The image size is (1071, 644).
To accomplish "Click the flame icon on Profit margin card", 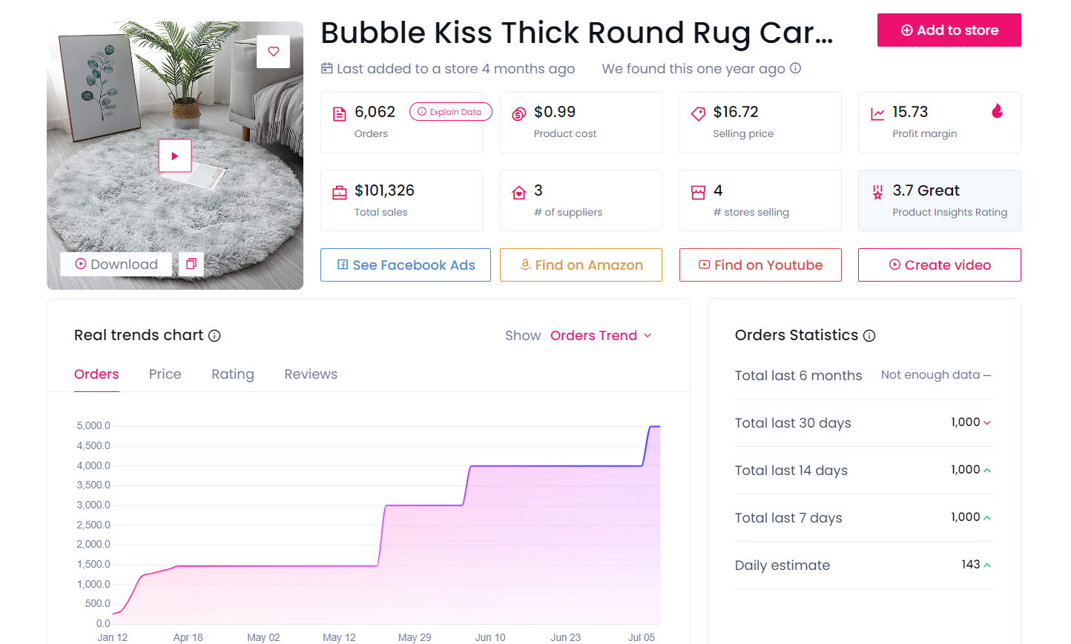I will [x=997, y=111].
